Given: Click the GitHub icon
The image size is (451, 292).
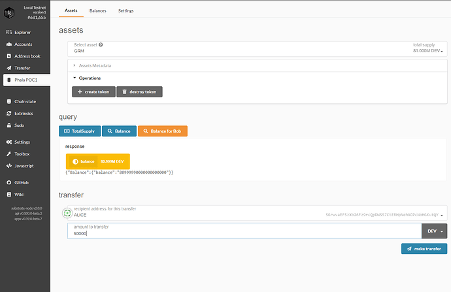Looking at the screenshot, I should click(x=9, y=182).
